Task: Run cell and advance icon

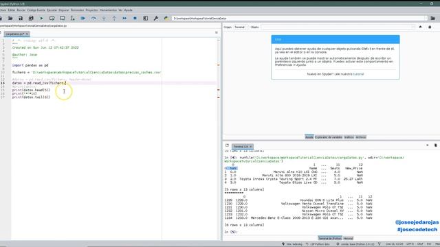Action: pos(63,19)
